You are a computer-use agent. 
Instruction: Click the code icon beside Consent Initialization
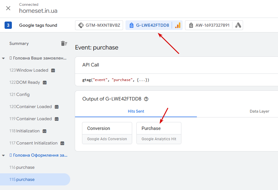62,143
